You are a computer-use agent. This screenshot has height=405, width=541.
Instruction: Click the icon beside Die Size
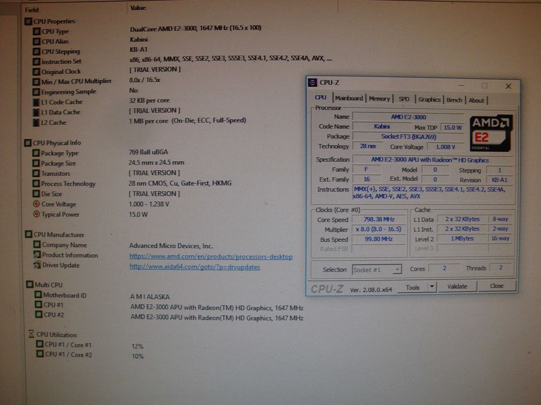36,194
